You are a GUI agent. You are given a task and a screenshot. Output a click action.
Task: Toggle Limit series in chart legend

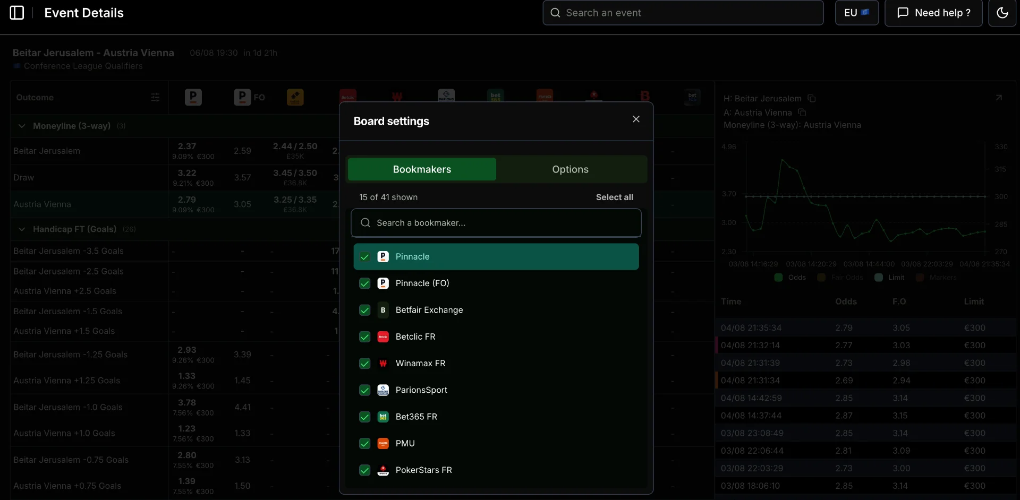pos(890,278)
